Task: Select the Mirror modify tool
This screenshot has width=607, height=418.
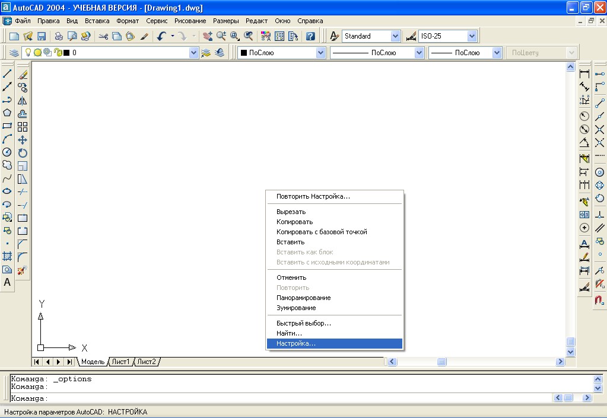Action: [x=23, y=101]
